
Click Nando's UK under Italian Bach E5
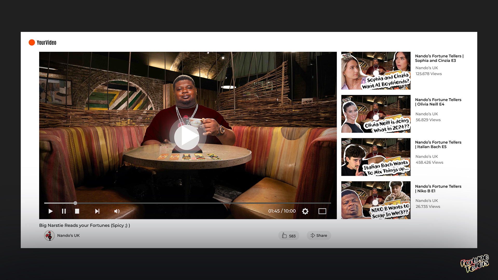427,157
